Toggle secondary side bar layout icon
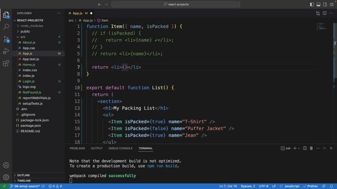 pyautogui.click(x=325, y=5)
